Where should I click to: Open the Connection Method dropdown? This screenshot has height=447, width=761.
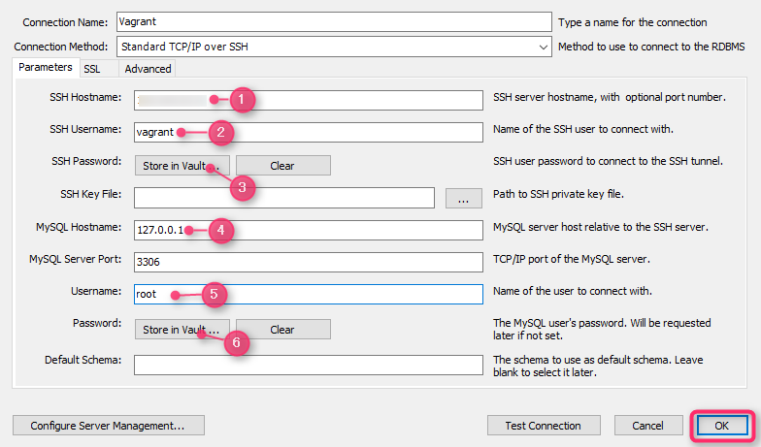[334, 47]
